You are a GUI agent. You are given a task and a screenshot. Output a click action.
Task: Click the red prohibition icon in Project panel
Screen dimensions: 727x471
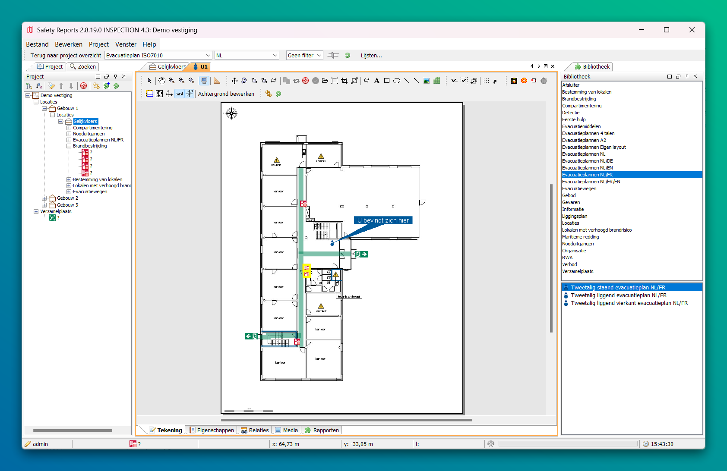84,86
